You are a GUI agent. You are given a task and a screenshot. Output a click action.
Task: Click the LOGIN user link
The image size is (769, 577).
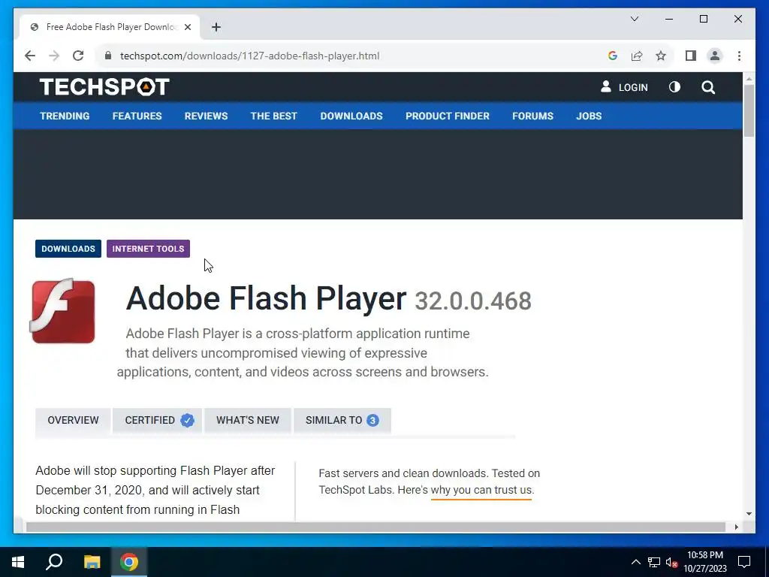coord(624,87)
